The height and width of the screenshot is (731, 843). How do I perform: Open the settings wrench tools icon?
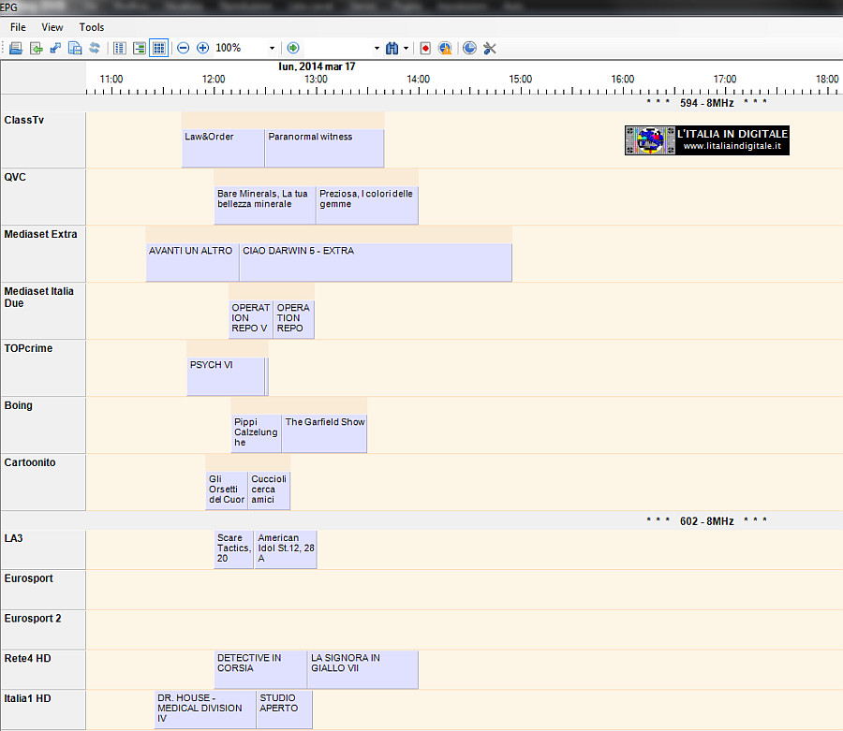[x=490, y=48]
